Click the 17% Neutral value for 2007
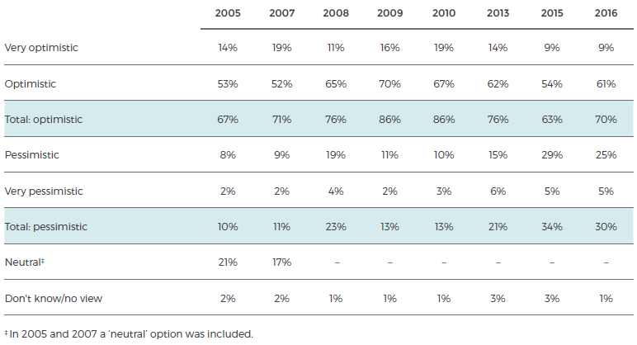The width and height of the screenshot is (637, 345). [281, 262]
